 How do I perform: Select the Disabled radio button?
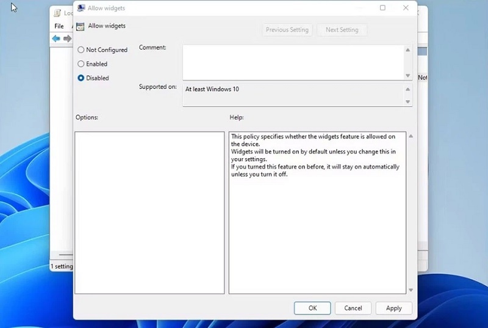[81, 78]
